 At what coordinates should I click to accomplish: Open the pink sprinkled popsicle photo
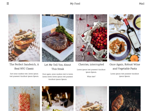(24, 99)
